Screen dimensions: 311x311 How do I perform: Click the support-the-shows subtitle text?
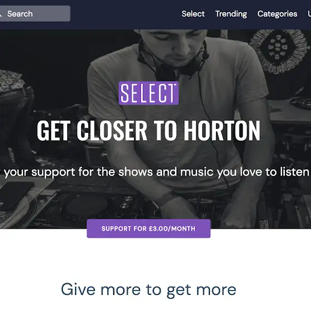[155, 172]
